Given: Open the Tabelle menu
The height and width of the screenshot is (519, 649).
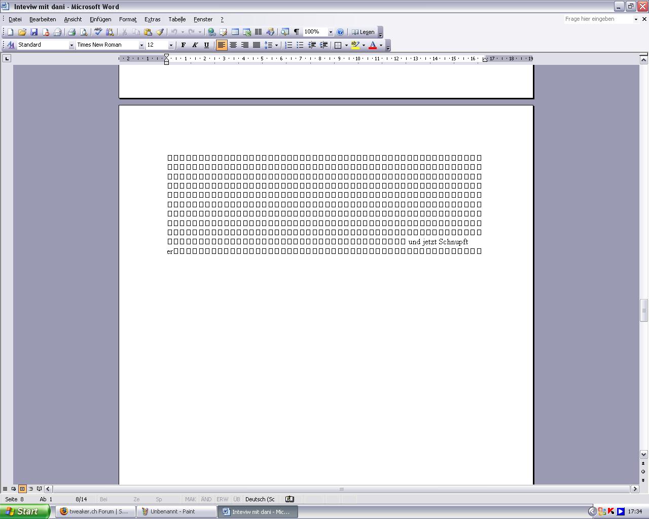Looking at the screenshot, I should coord(177,19).
